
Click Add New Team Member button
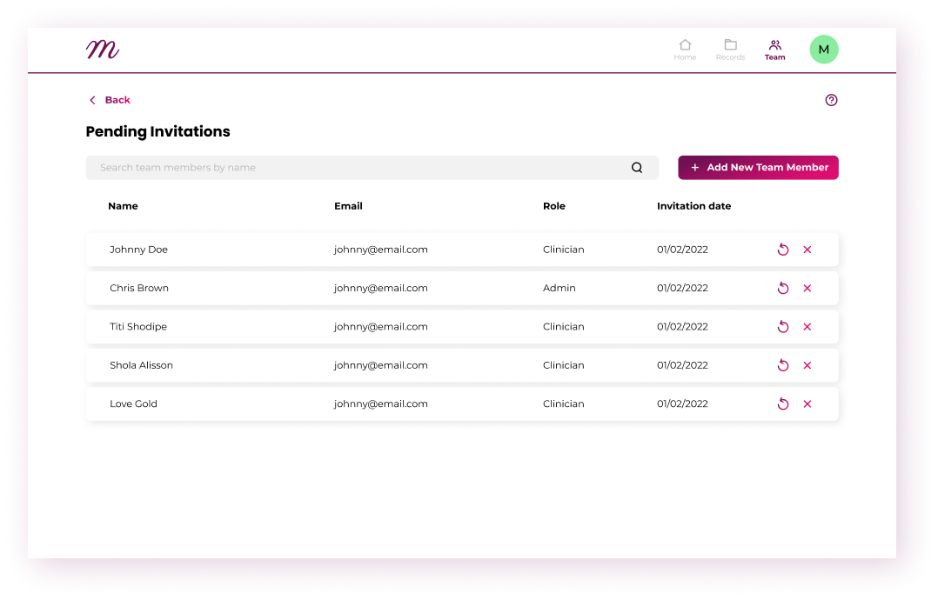[x=758, y=167]
